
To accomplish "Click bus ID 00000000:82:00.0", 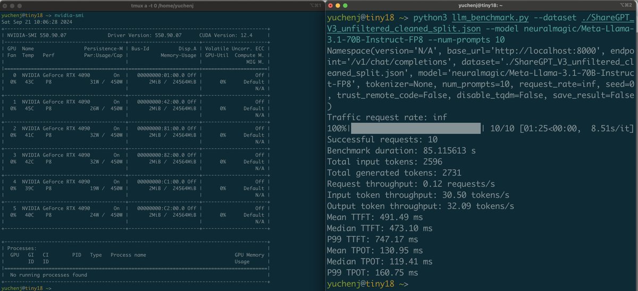I will (x=161, y=155).
